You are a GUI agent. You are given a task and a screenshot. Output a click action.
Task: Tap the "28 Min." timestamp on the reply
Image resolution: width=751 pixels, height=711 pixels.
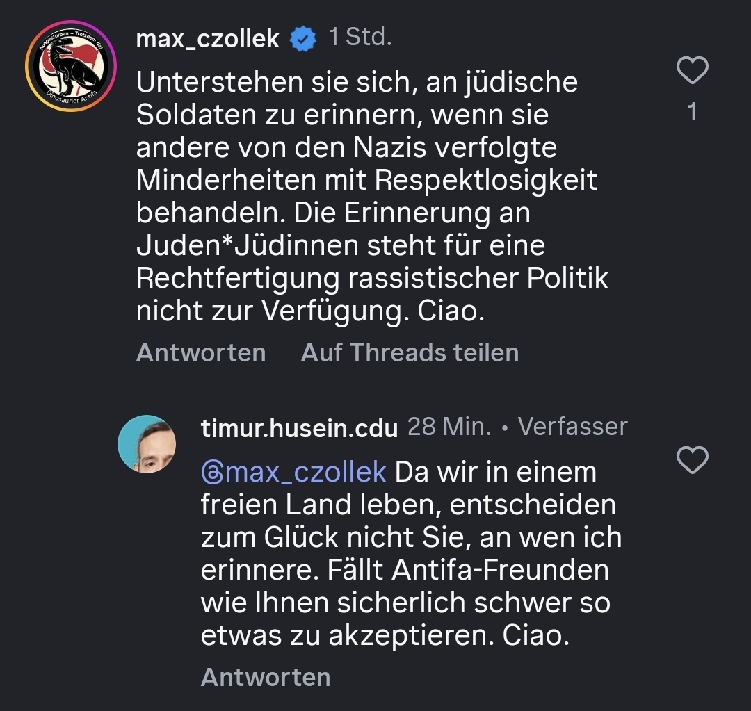click(x=449, y=427)
